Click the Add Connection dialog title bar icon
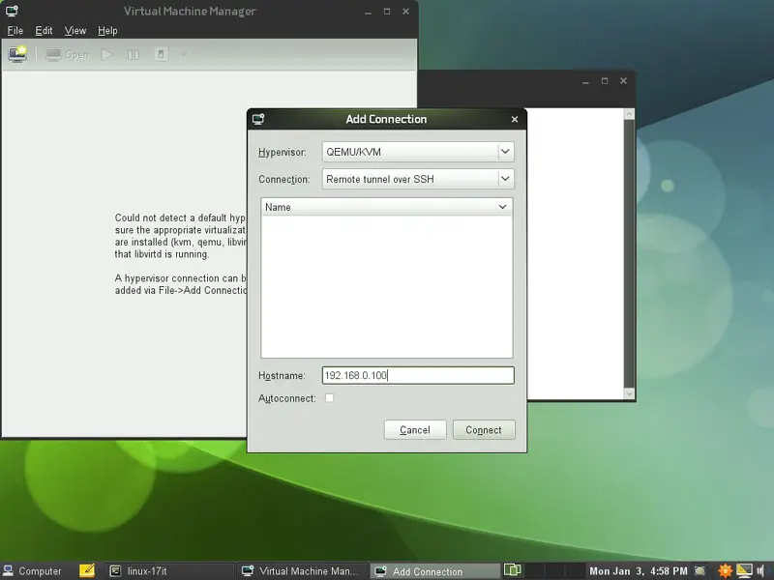 (258, 119)
